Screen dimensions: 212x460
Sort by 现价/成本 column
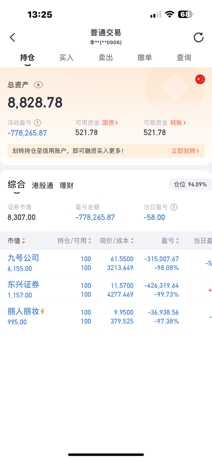(x=117, y=241)
